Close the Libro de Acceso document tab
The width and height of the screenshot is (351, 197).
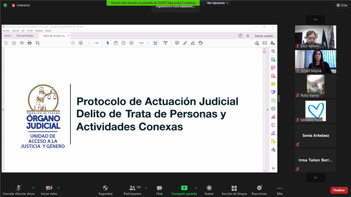pos(69,35)
